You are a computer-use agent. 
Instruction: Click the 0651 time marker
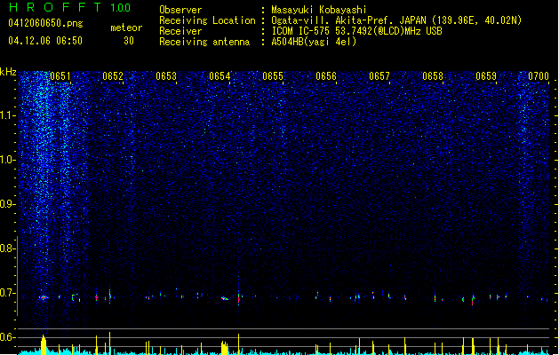pyautogui.click(x=60, y=76)
